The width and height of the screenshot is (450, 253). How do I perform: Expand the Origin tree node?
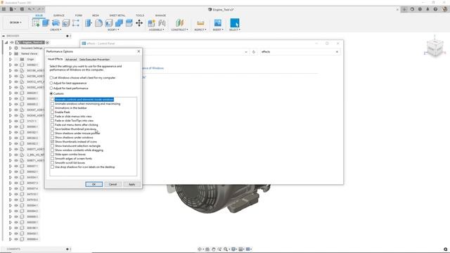coord(11,59)
